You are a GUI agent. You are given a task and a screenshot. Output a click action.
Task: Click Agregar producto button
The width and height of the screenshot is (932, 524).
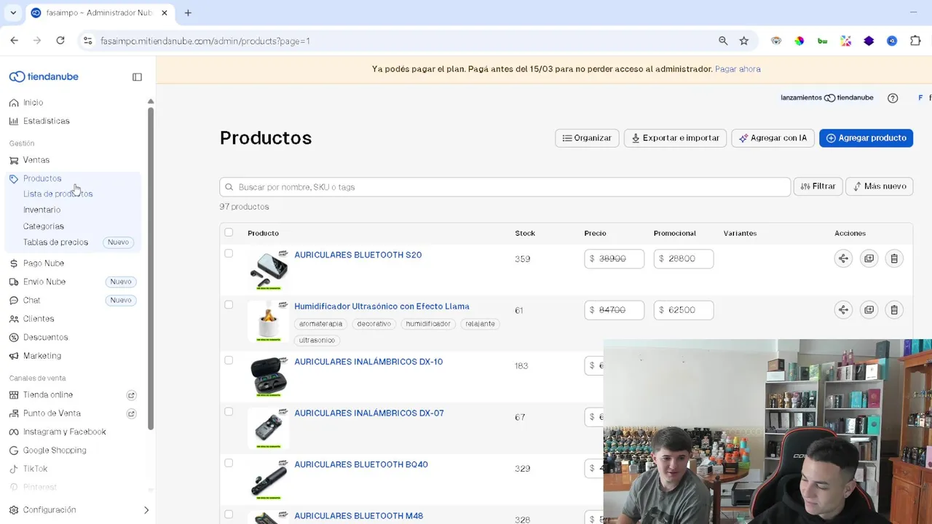(866, 138)
